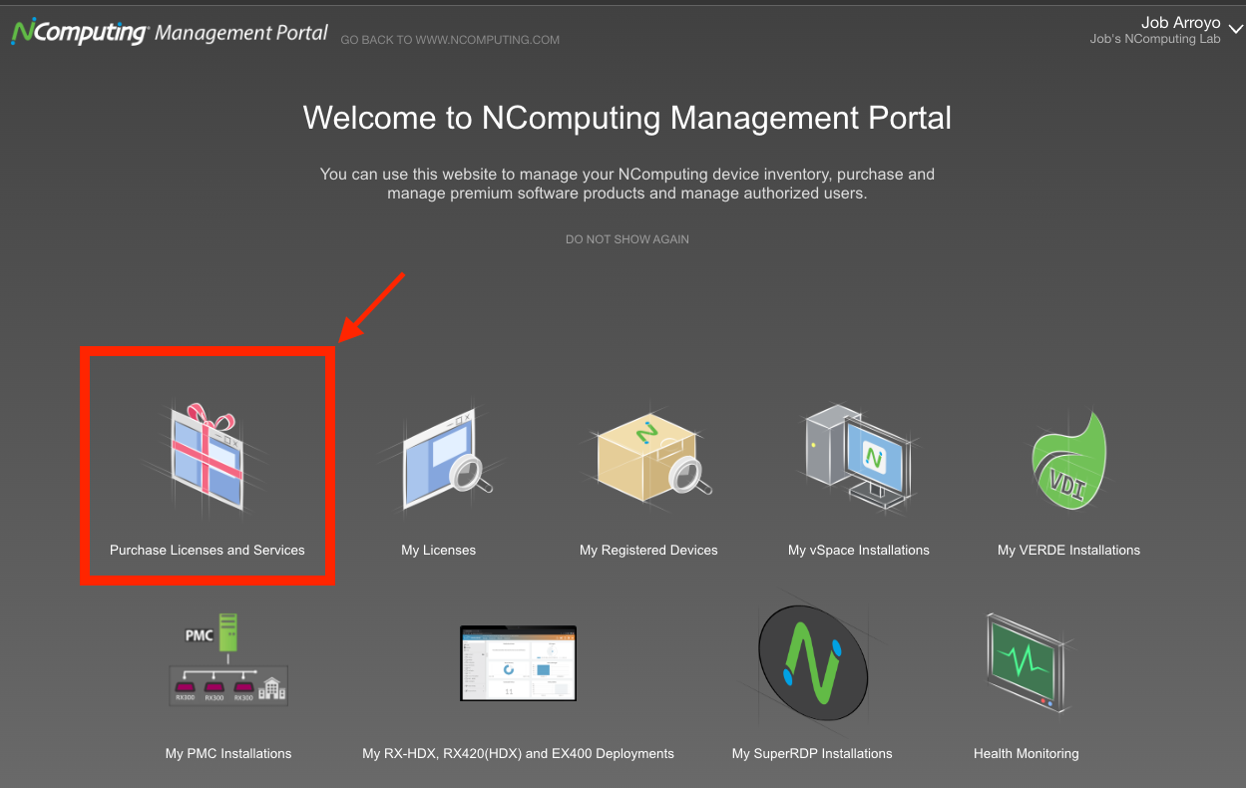Click the Purchase Licenses and Services label

click(208, 550)
